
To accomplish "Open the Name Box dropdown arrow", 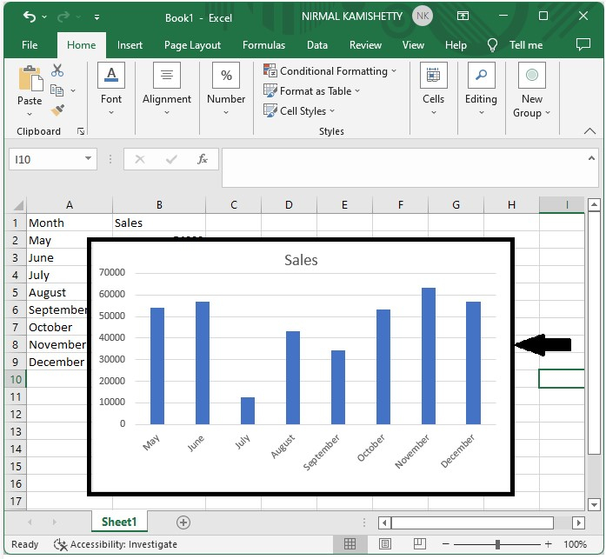I will point(88,159).
